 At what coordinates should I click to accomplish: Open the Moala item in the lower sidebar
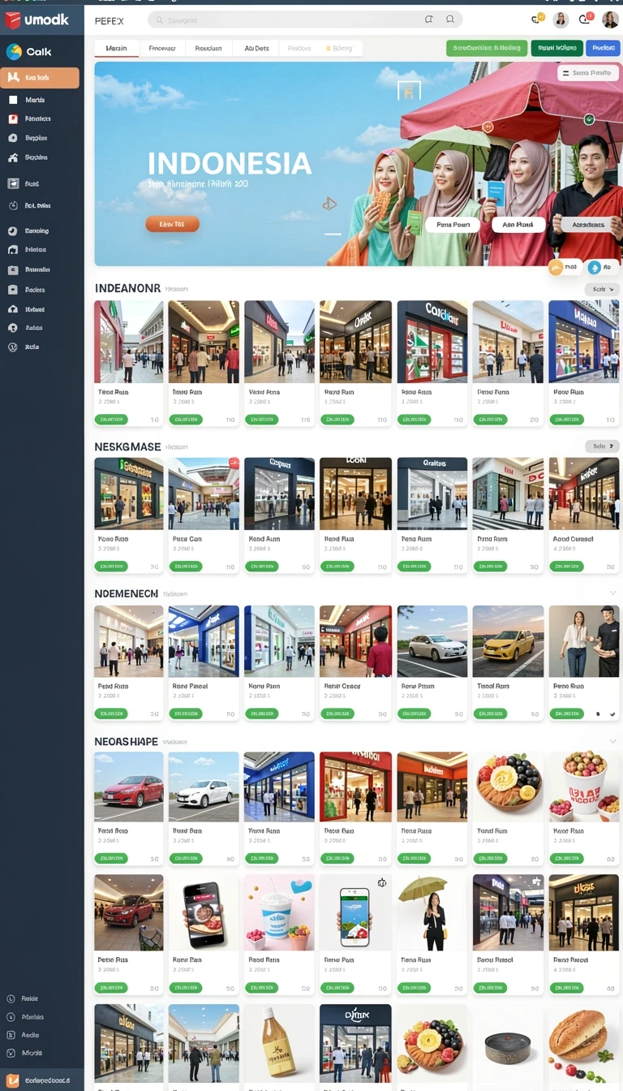(x=24, y=1053)
